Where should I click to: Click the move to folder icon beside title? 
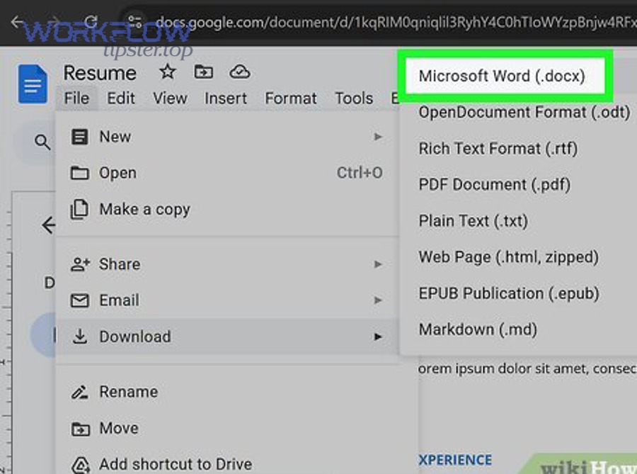tap(203, 72)
